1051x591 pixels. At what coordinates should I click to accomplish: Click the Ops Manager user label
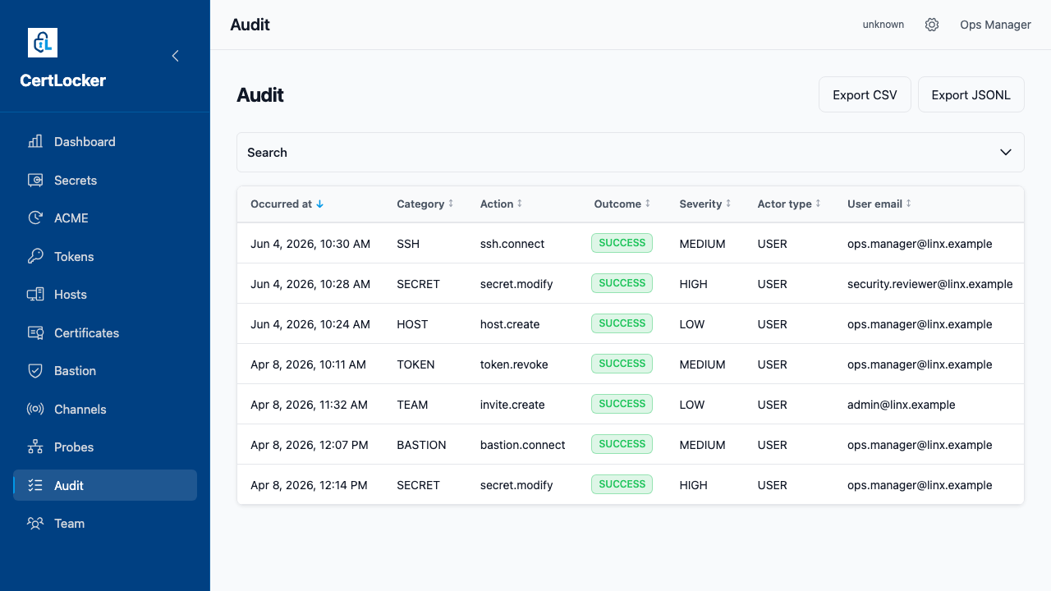pyautogui.click(x=995, y=25)
